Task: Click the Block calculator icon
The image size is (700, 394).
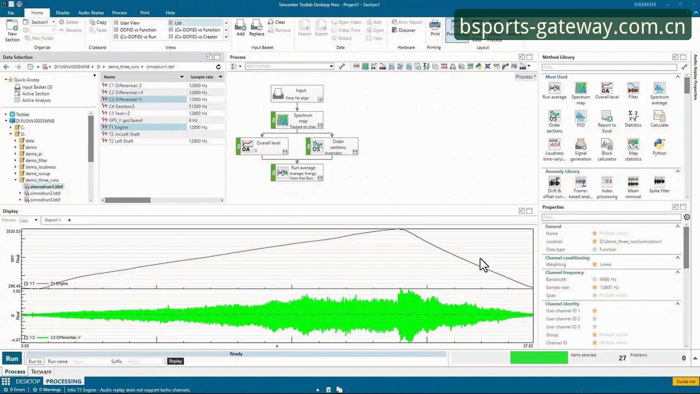Action: [607, 144]
